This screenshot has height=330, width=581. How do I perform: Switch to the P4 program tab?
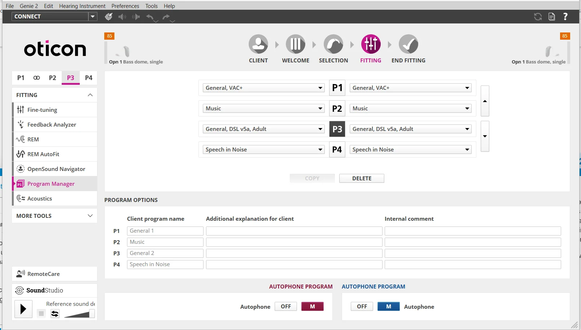(88, 78)
